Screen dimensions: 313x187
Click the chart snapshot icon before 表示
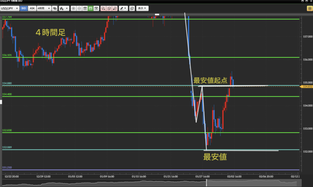click(132, 9)
